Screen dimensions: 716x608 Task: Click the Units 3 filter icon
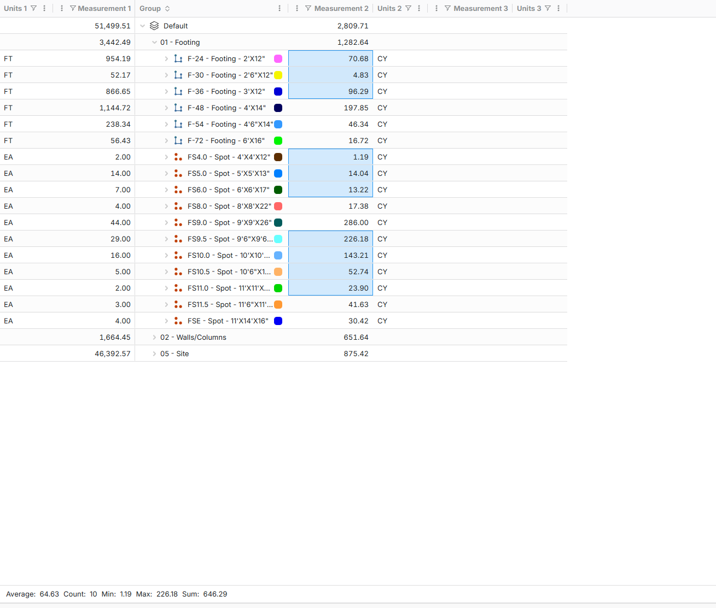click(x=548, y=8)
